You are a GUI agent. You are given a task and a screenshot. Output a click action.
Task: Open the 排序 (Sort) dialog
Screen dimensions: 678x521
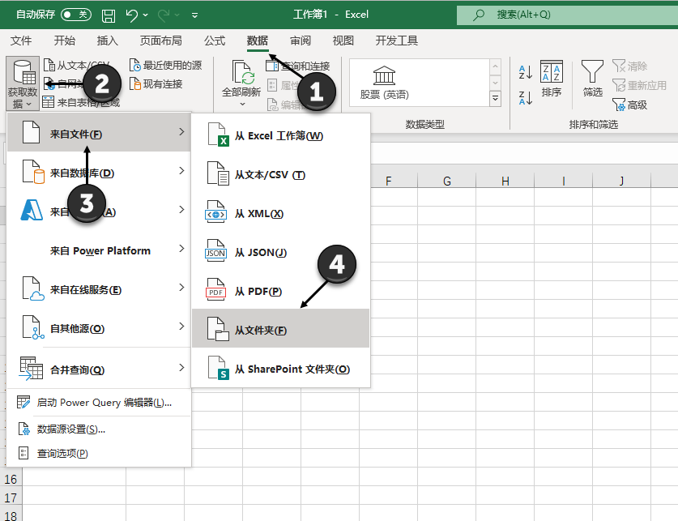click(552, 79)
